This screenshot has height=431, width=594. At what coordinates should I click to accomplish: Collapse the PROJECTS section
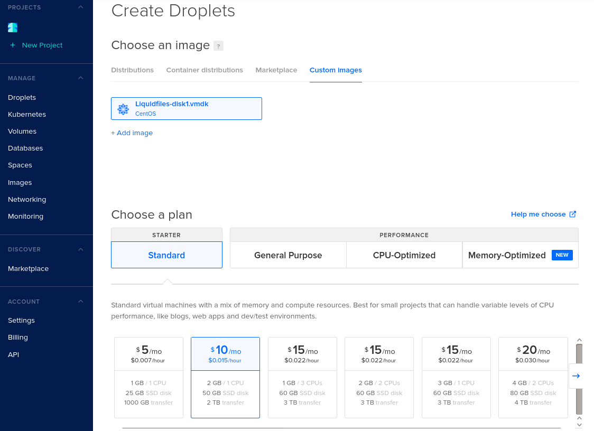(x=80, y=7)
